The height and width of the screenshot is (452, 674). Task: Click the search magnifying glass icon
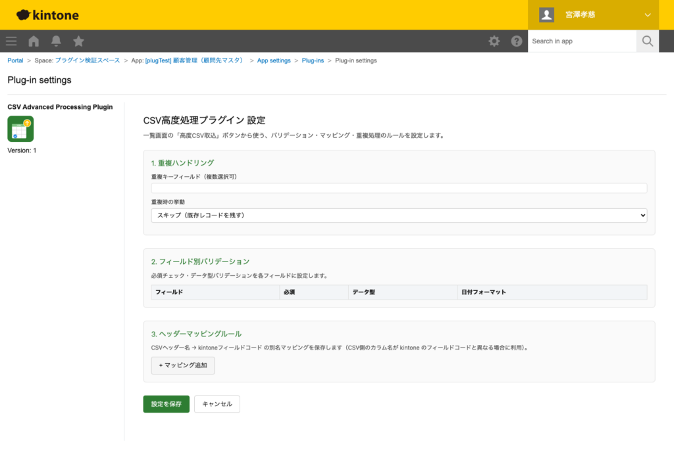pyautogui.click(x=647, y=41)
